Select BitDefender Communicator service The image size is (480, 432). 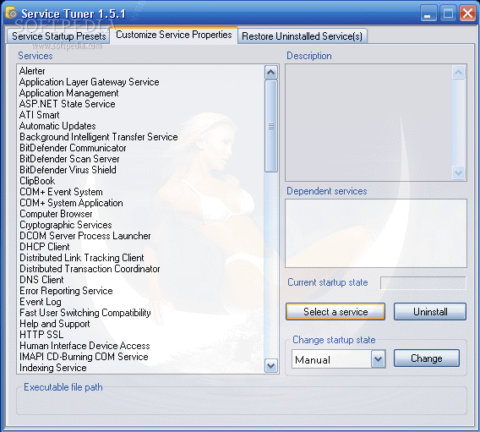pyautogui.click(x=73, y=148)
